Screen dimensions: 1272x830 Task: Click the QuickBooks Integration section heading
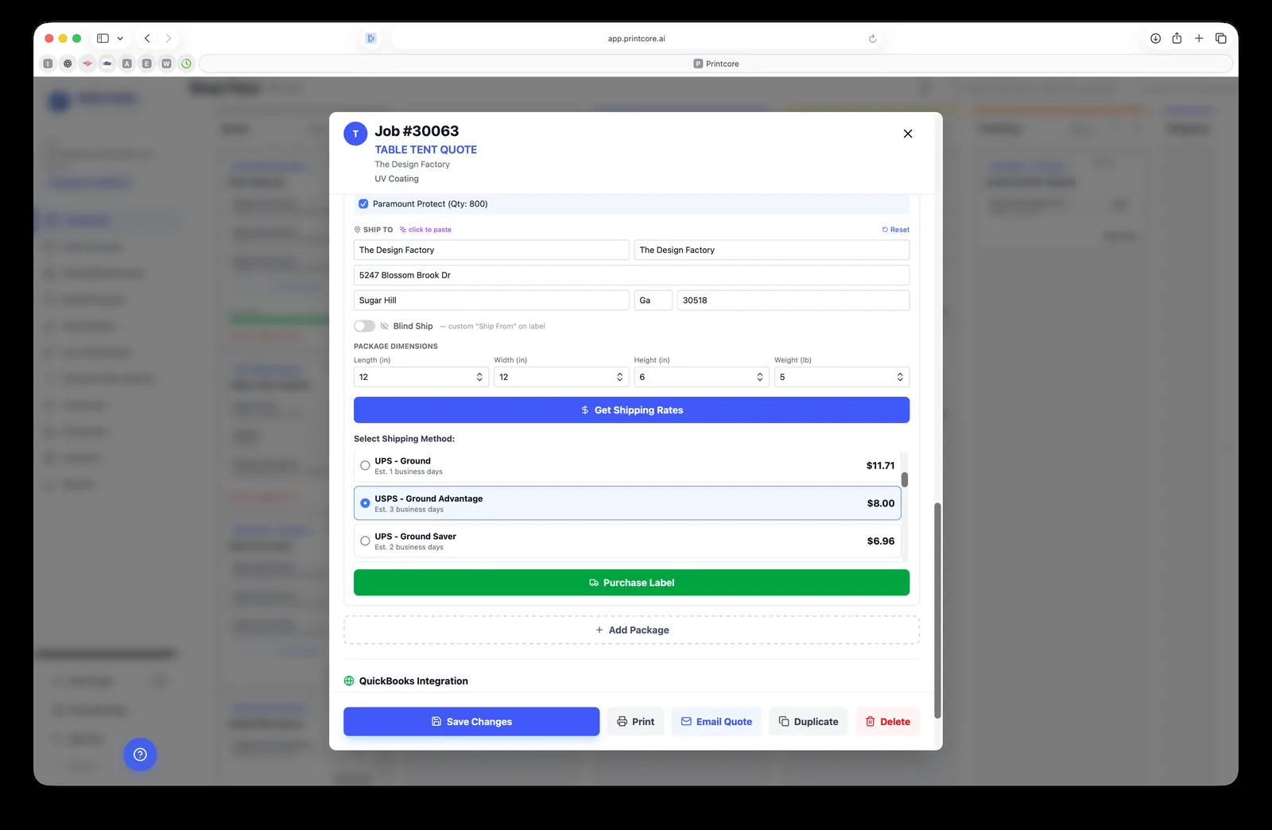coord(413,681)
